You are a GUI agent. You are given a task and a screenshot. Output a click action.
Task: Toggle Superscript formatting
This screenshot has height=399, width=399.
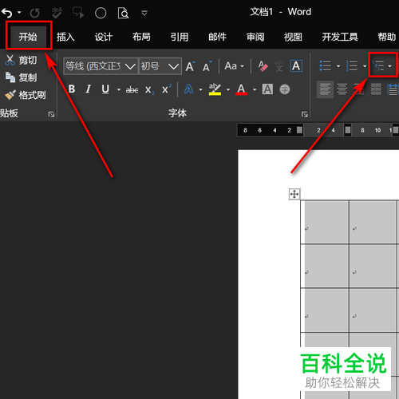(167, 89)
